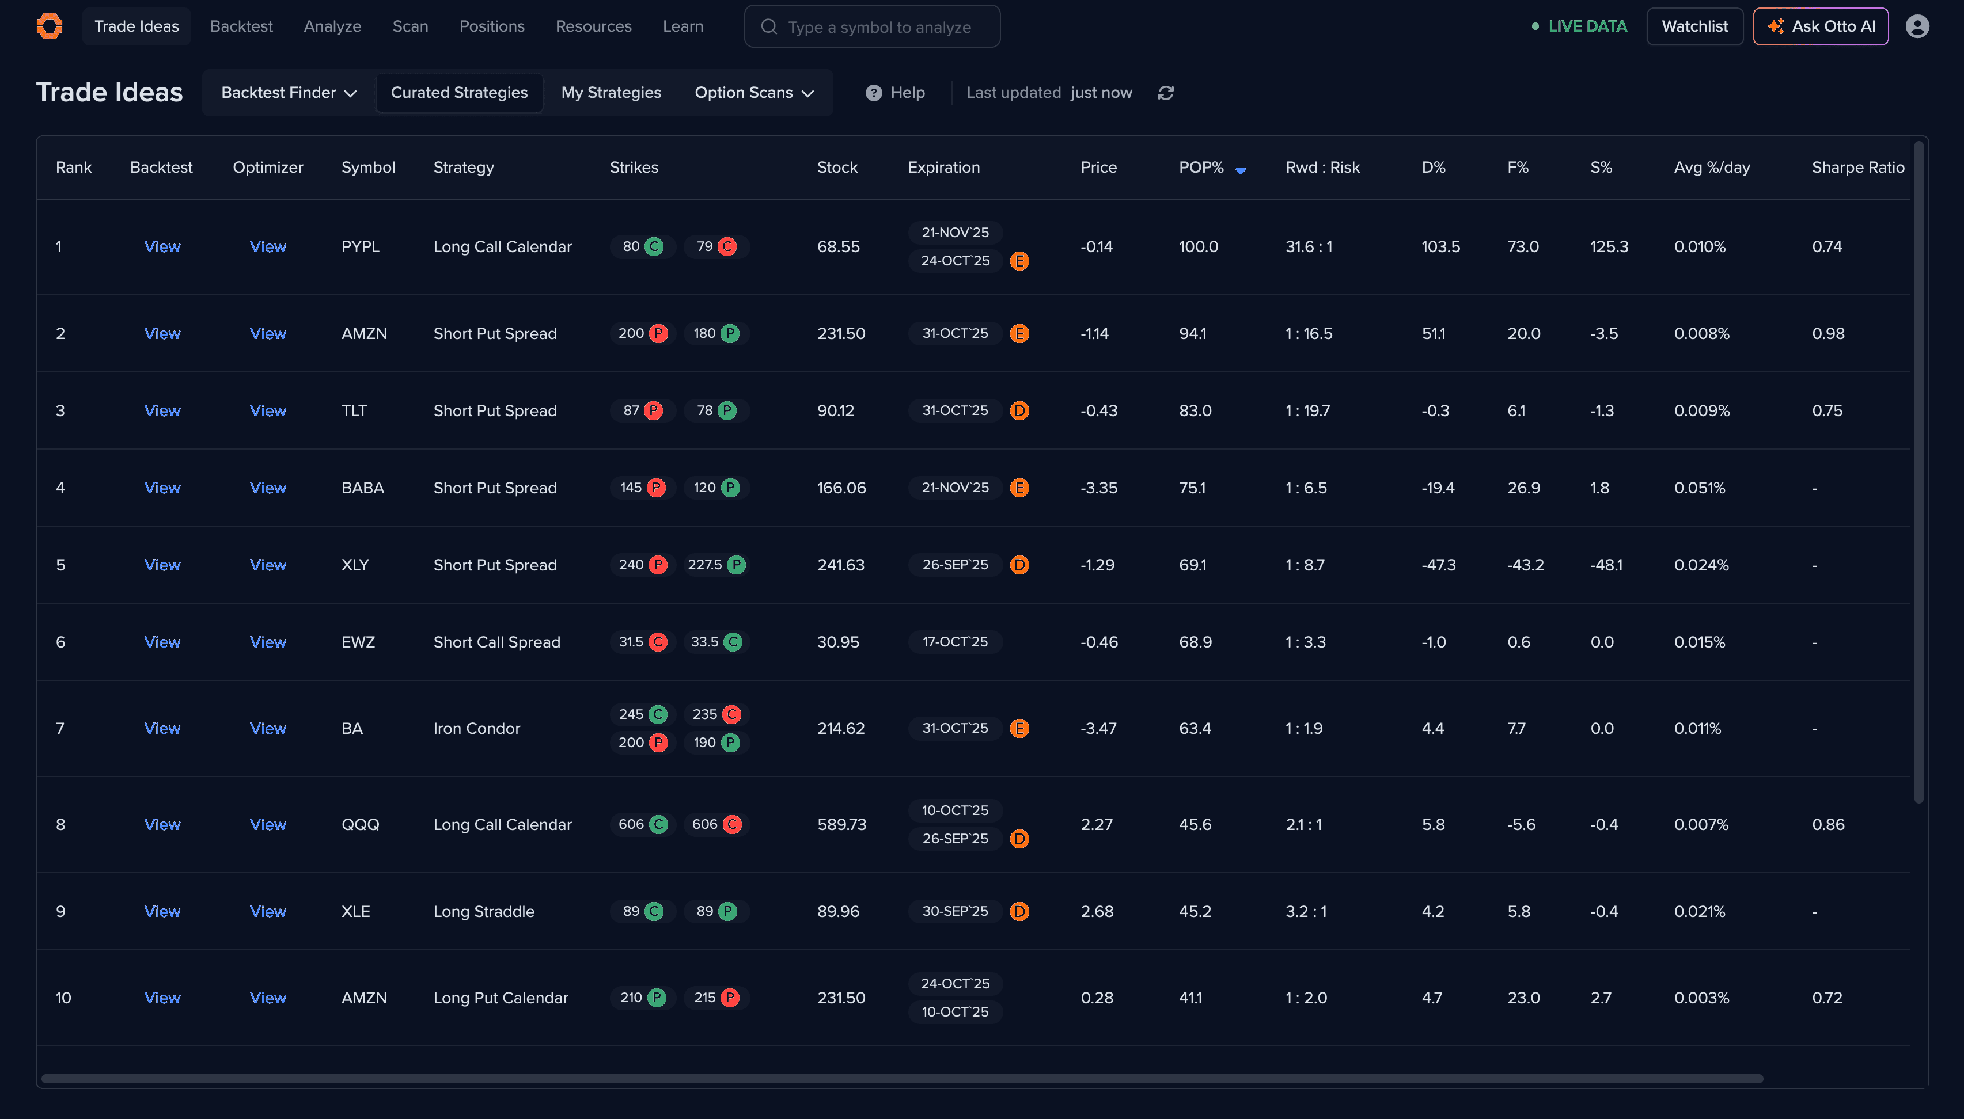The image size is (1964, 1119).
Task: Open the user profile avatar icon
Action: [x=1917, y=26]
